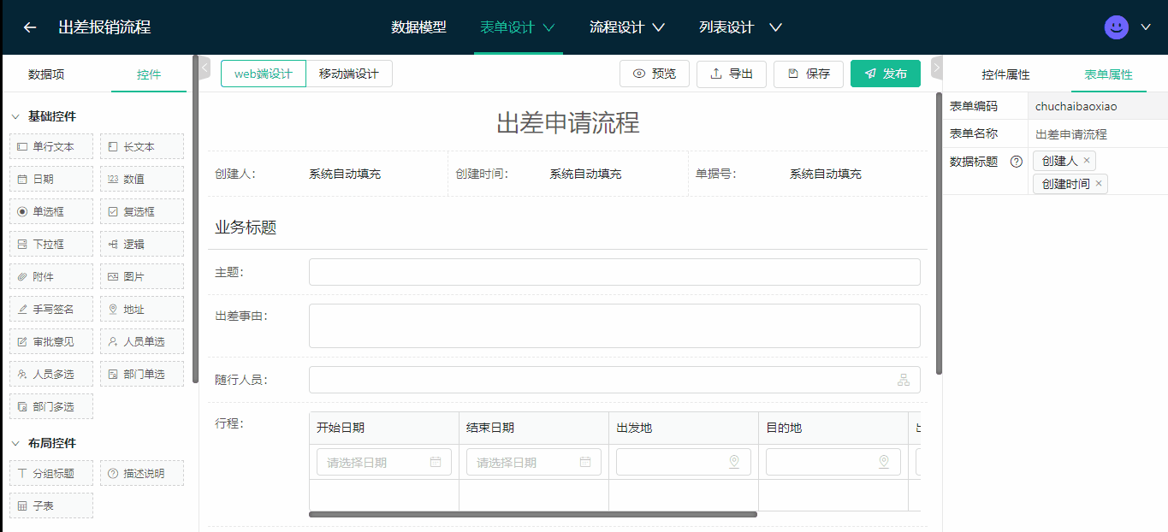
Task: Click the 表单编码 field chuchaibaoxiao
Action: click(1098, 107)
